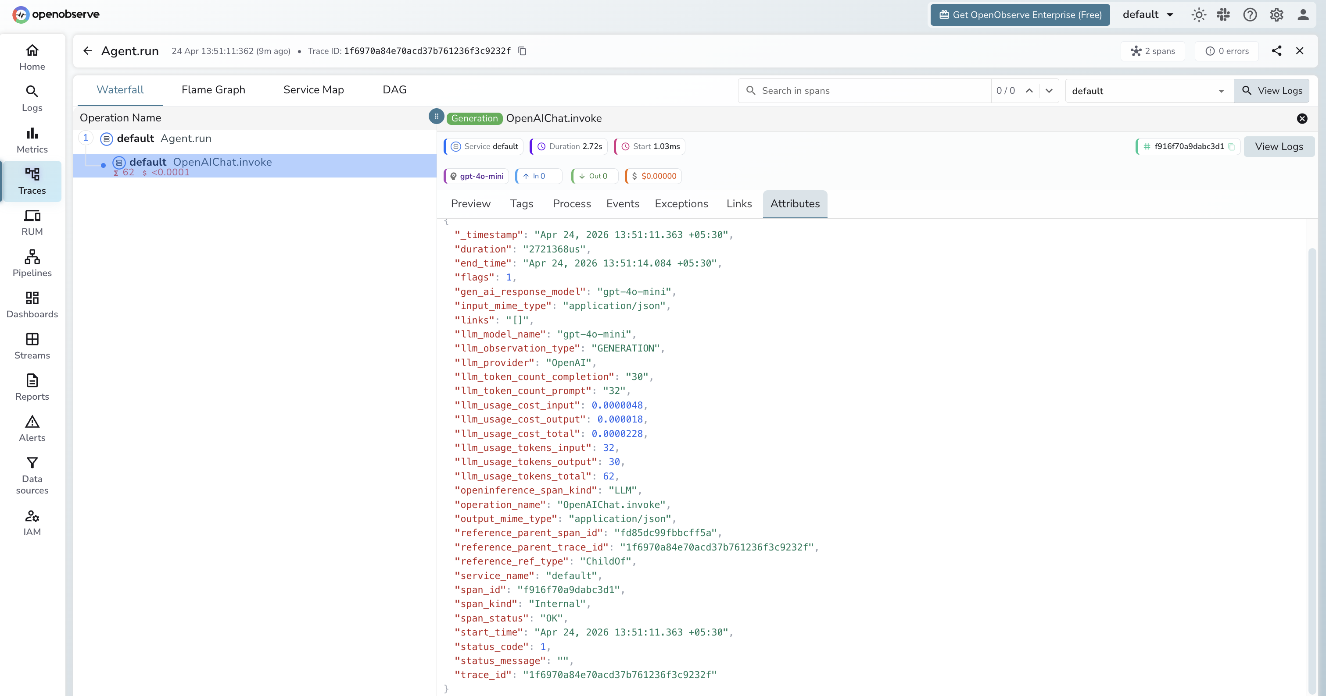Screen dimensions: 1326x696
Task: Copy the trace ID next to Agent.run
Action: [522, 51]
